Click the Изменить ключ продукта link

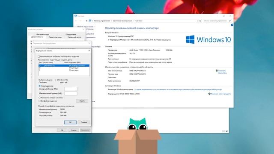click(x=220, y=94)
